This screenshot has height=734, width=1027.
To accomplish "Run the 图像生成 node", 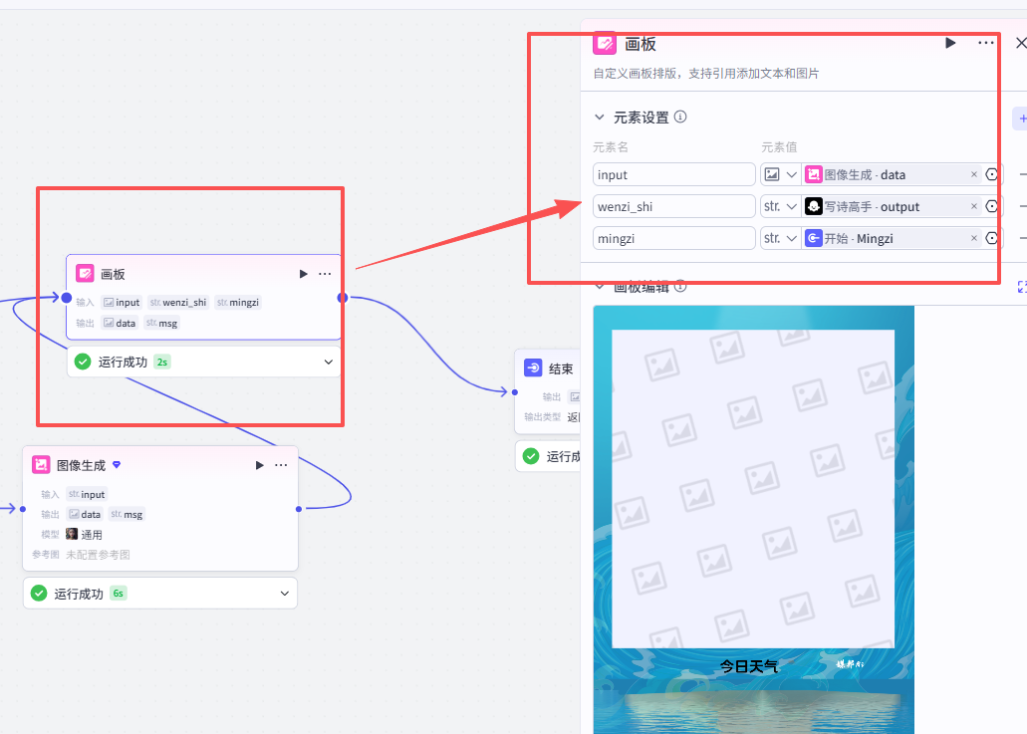I will [x=259, y=465].
